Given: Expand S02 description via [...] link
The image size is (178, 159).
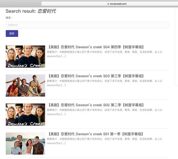Looking at the screenshot, I should click(64, 114).
